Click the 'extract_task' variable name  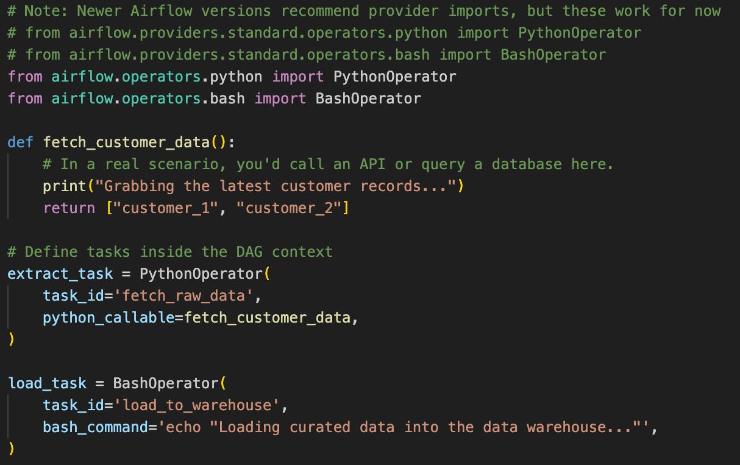click(x=60, y=274)
